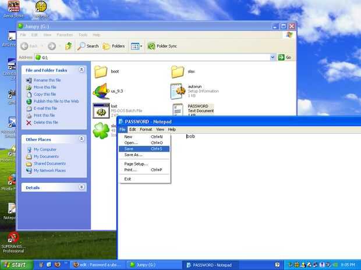Choose Save As... in the File menu
361x270 pixels.
(x=144, y=155)
